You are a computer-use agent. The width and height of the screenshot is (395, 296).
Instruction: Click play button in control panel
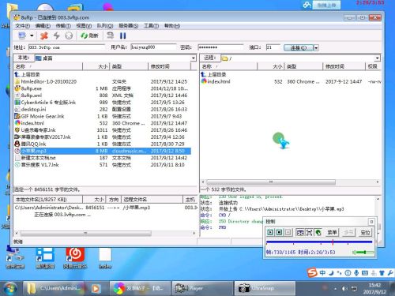(270, 232)
